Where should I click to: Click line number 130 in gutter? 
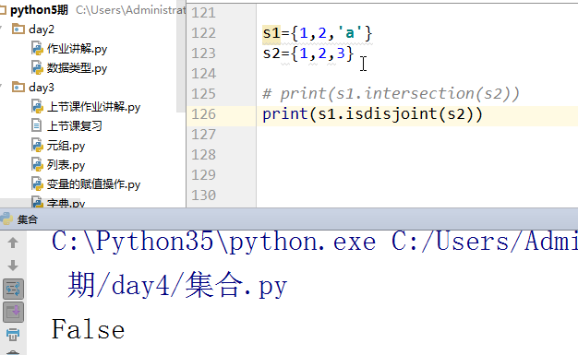(203, 195)
